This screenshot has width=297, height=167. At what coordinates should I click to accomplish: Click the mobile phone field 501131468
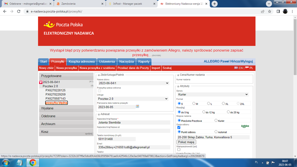[x=117, y=139]
